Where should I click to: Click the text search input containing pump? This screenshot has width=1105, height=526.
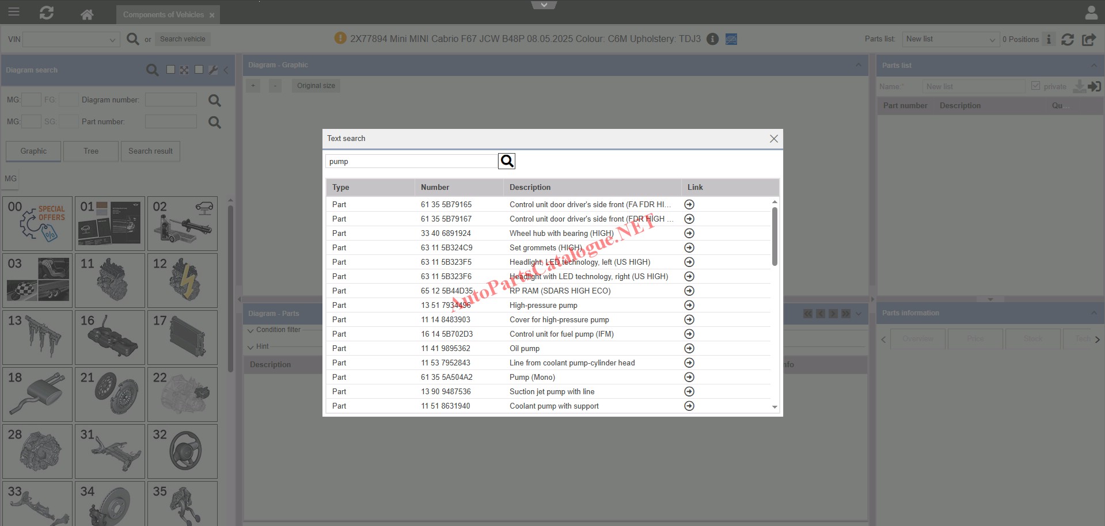click(x=411, y=162)
